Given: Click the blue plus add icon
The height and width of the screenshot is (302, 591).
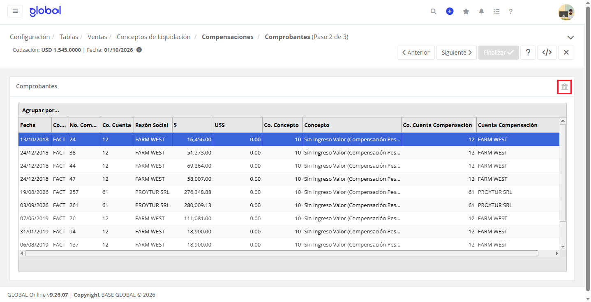Looking at the screenshot, I should 450,12.
